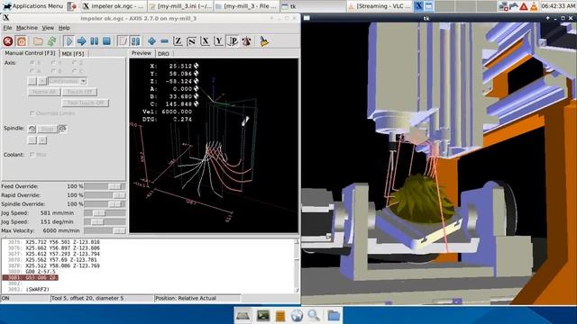The width and height of the screenshot is (577, 324).
Task: Click the Jog Speed mm/min slider
Action: coord(105,213)
